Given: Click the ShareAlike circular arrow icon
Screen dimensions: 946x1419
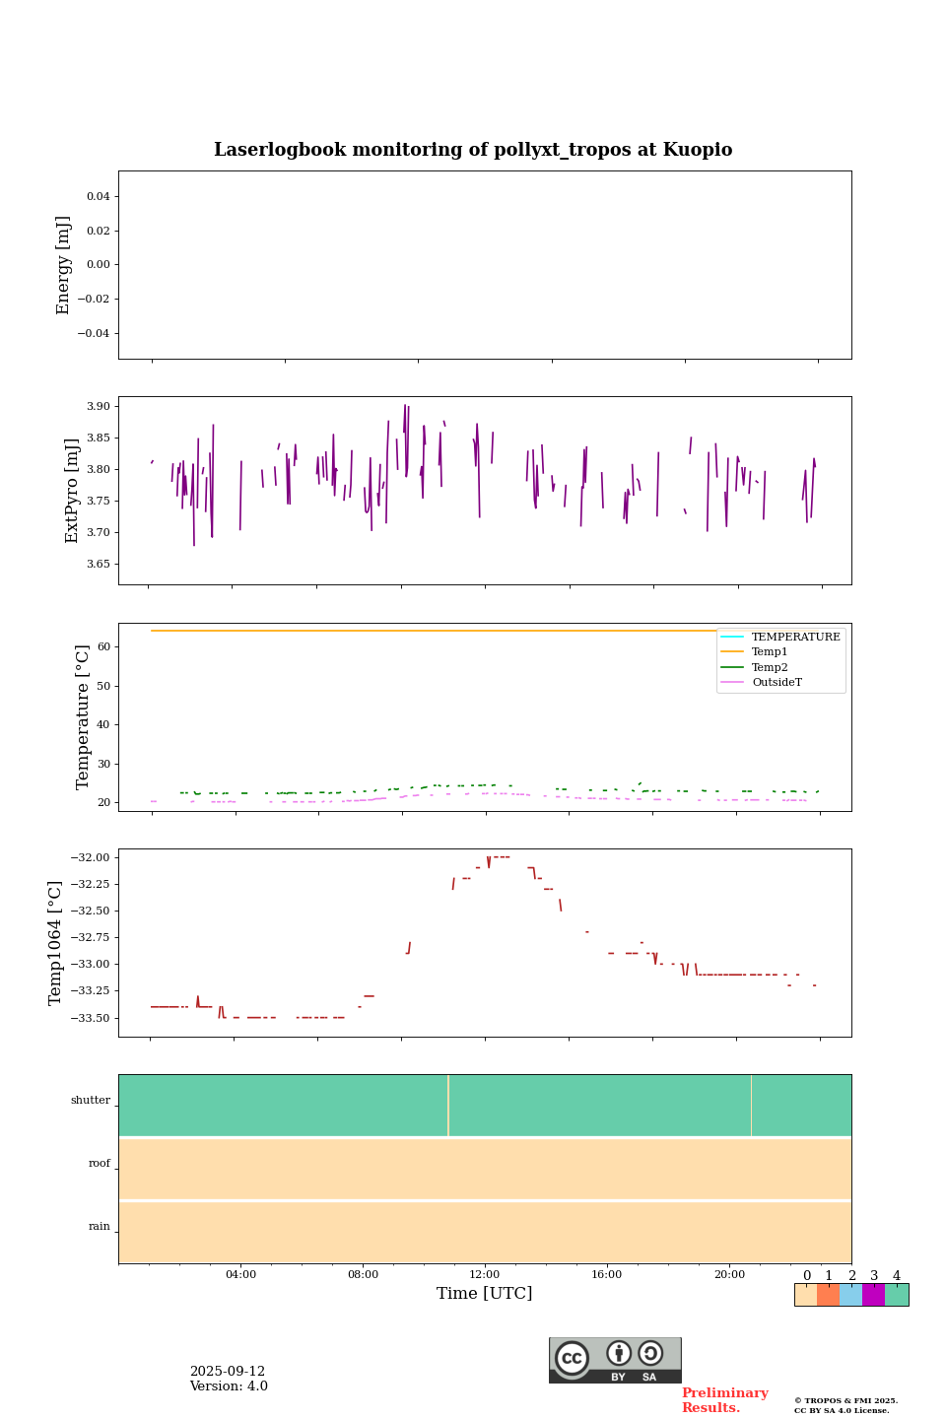Looking at the screenshot, I should (650, 1353).
